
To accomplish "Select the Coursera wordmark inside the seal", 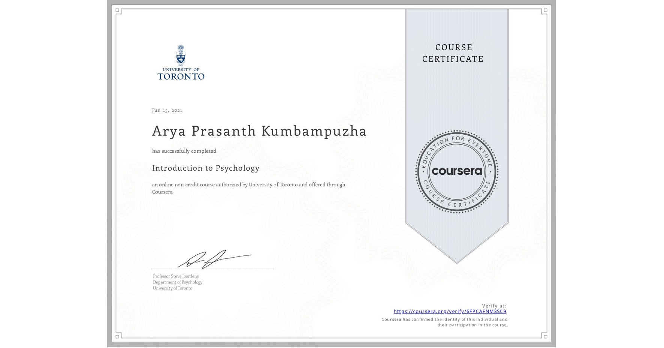I will pyautogui.click(x=456, y=172).
